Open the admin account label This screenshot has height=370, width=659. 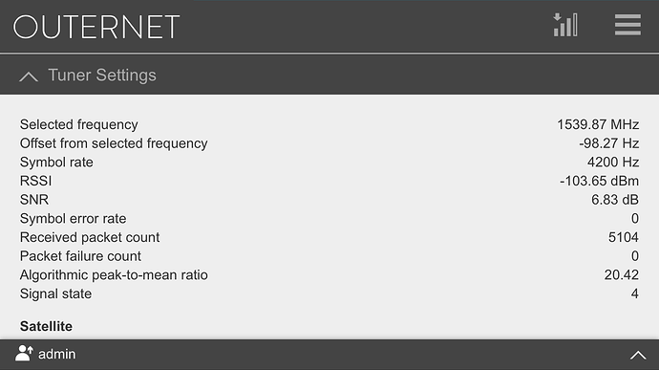(56, 355)
